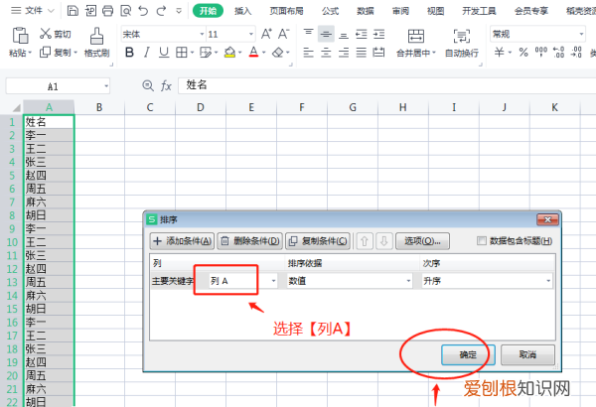
Task: Open the number format 常规 dropdown
Action: tap(581, 34)
